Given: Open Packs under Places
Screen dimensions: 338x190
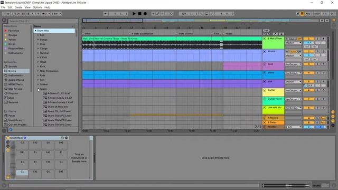Looking at the screenshot, I should coord(12,116).
